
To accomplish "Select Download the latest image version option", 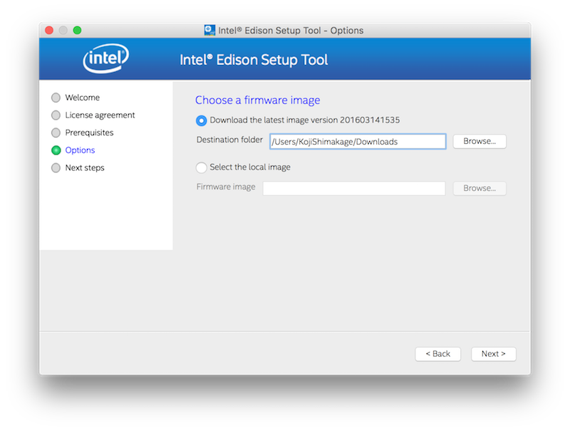I will point(202,120).
